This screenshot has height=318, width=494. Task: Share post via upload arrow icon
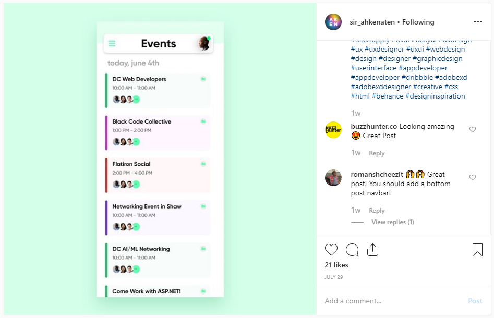coord(372,250)
